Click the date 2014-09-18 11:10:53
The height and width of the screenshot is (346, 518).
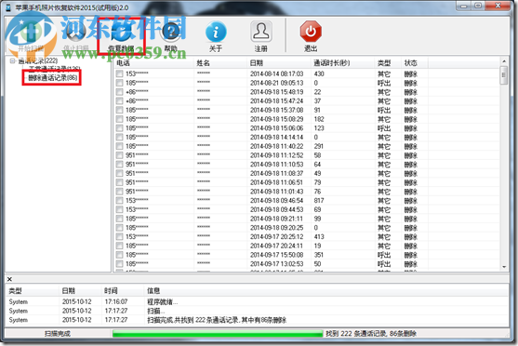[x=276, y=165]
